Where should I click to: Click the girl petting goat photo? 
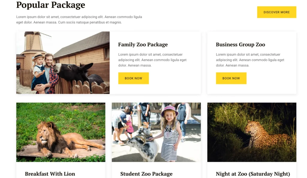[156, 132]
